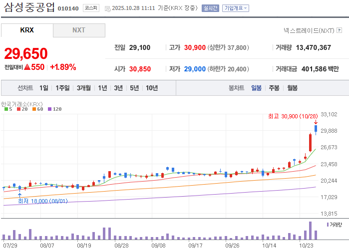Show the 3개월 line chart
The width and height of the screenshot is (349, 252).
click(x=84, y=88)
